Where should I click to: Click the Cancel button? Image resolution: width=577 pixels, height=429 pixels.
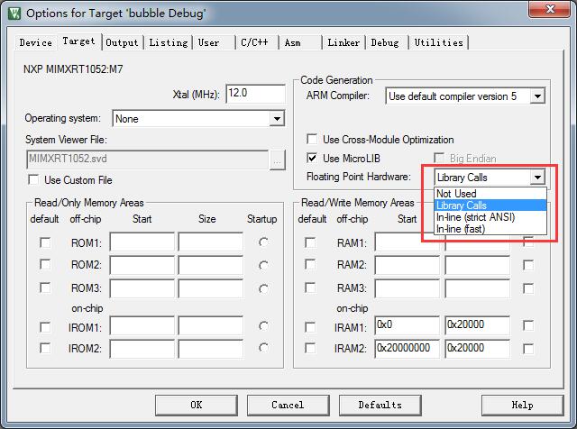coord(288,405)
